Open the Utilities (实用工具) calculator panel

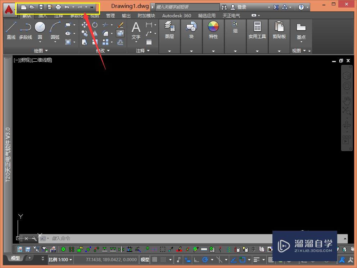click(x=257, y=30)
